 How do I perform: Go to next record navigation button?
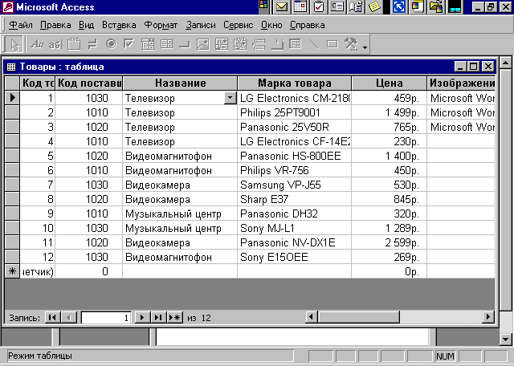point(142,318)
